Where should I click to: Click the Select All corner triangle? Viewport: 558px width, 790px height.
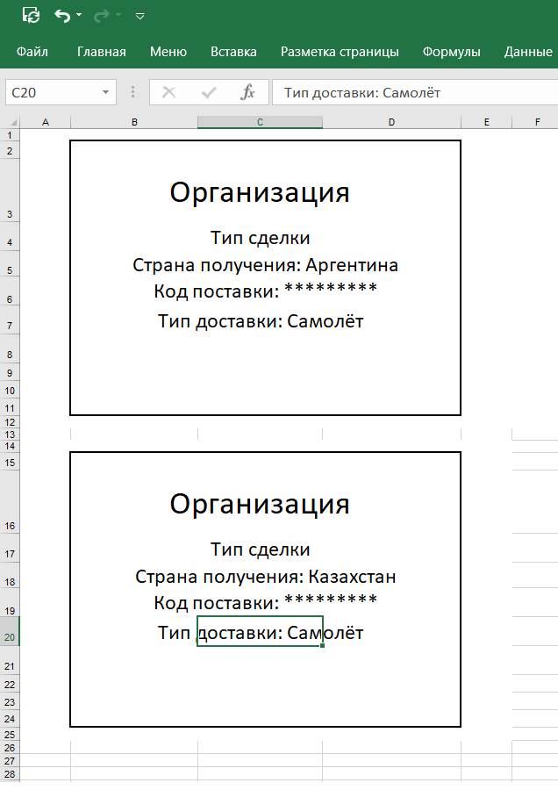[12, 122]
